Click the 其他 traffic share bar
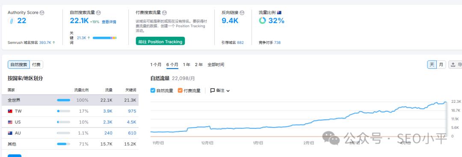The image size is (462, 157). (x=64, y=144)
